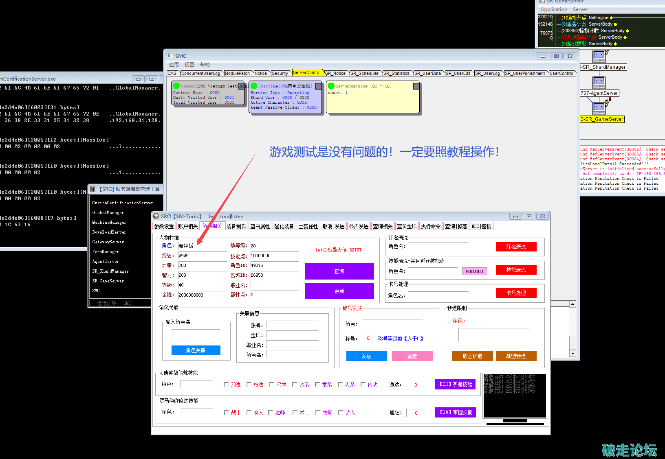Click the green status dot on ServerMachine panel
Image resolution: width=665 pixels, height=459 pixels.
(x=331, y=86)
